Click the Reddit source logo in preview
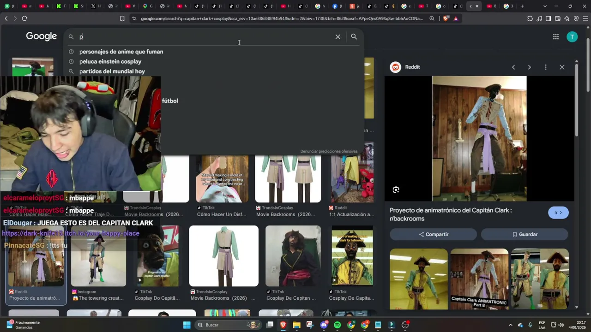The width and height of the screenshot is (591, 332). [395, 67]
